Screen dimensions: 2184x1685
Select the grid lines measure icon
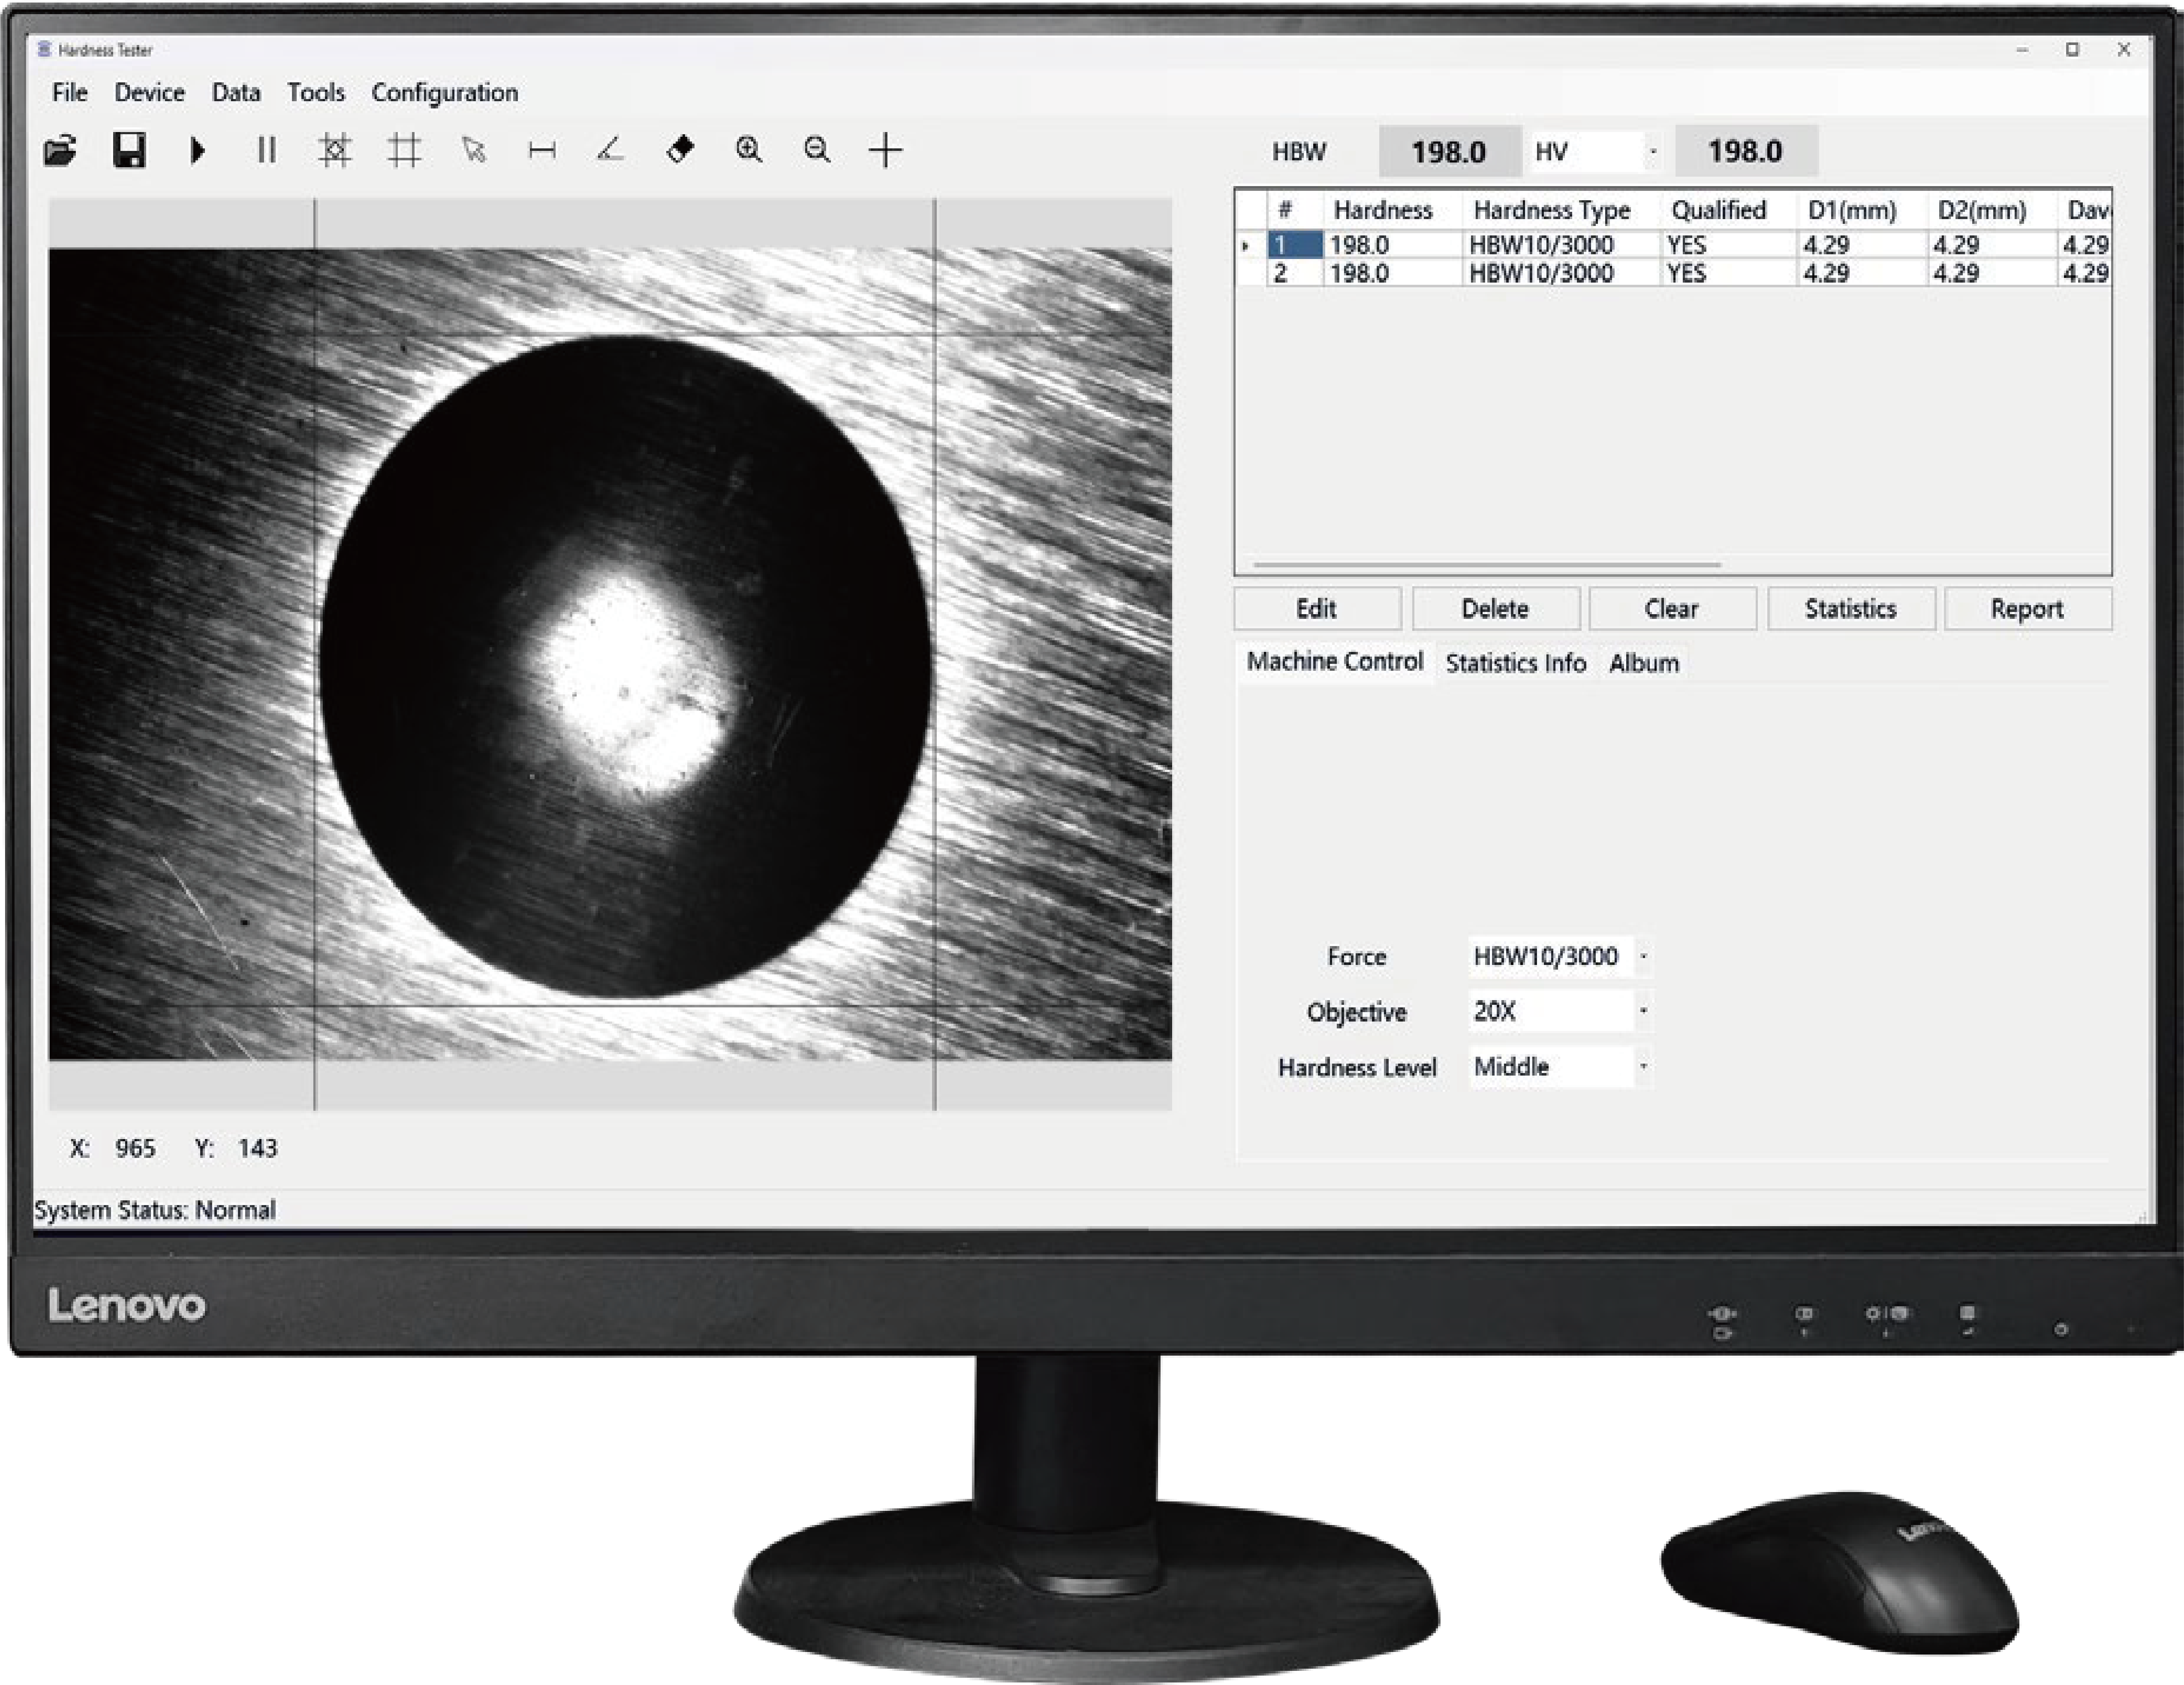(404, 151)
